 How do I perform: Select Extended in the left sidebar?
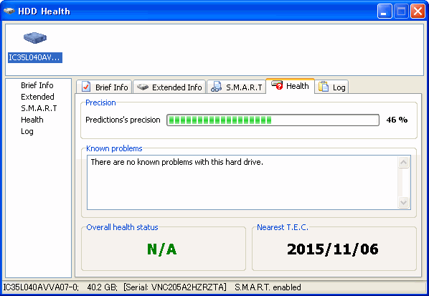coord(37,97)
